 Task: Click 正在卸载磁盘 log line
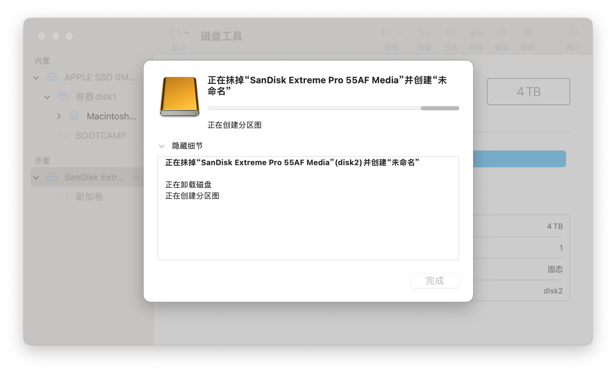coord(188,185)
